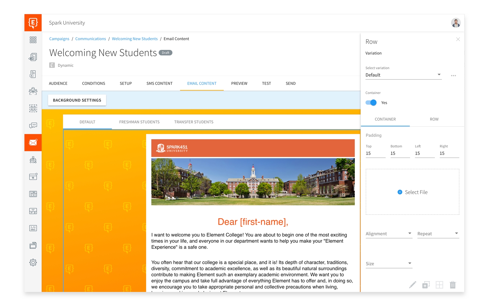The image size is (489, 306).
Task: Switch to the TEST tab
Action: (x=267, y=84)
